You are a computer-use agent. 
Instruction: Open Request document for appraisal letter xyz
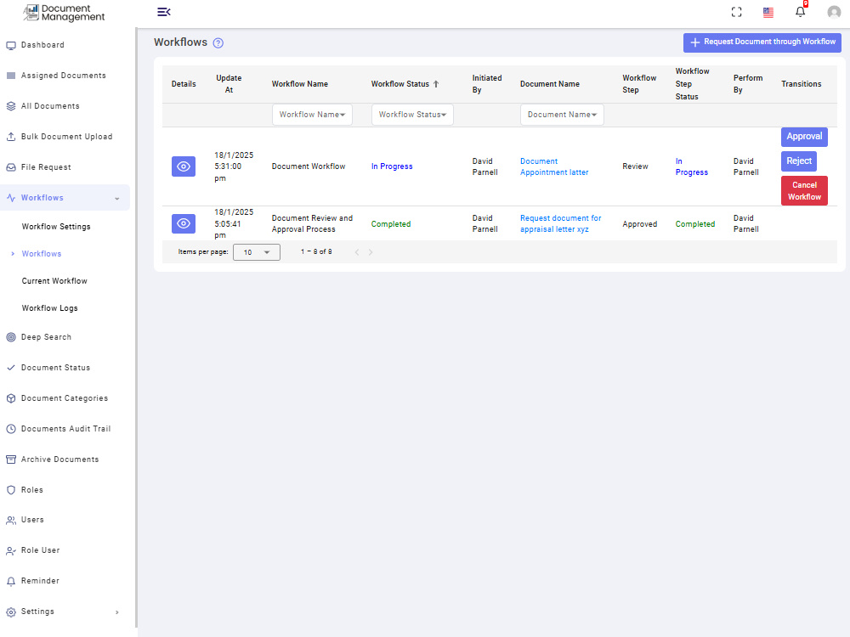pyautogui.click(x=560, y=223)
